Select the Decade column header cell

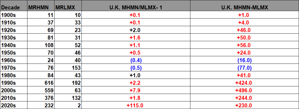click(14, 8)
